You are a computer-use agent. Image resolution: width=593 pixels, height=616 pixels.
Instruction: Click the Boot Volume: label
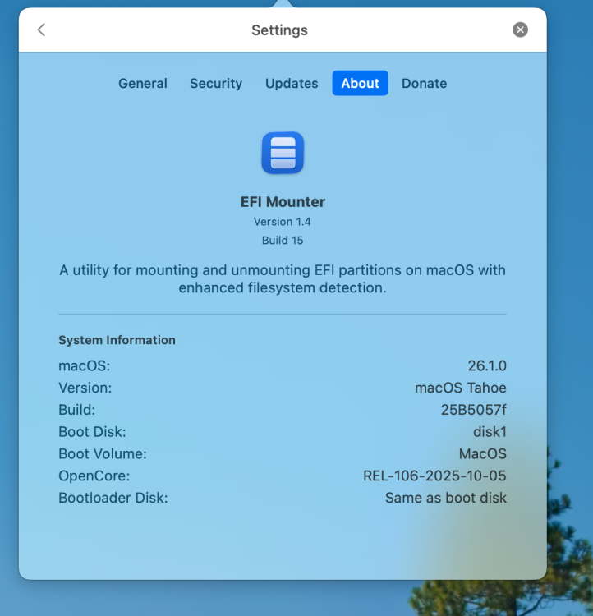tap(102, 453)
